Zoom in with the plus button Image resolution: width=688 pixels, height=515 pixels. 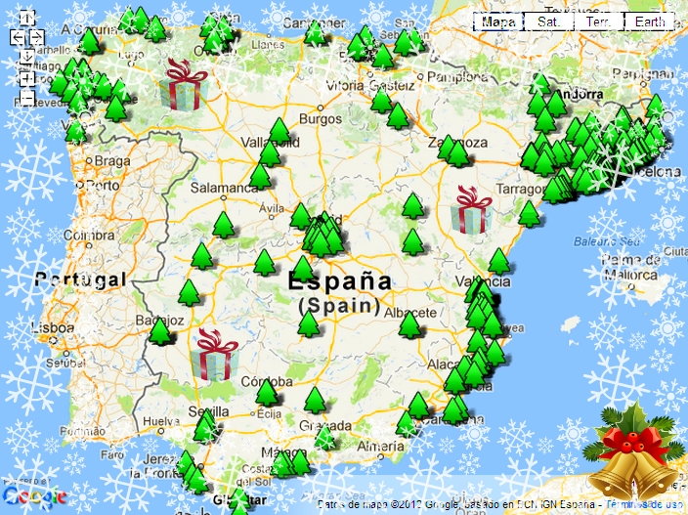[x=27, y=78]
